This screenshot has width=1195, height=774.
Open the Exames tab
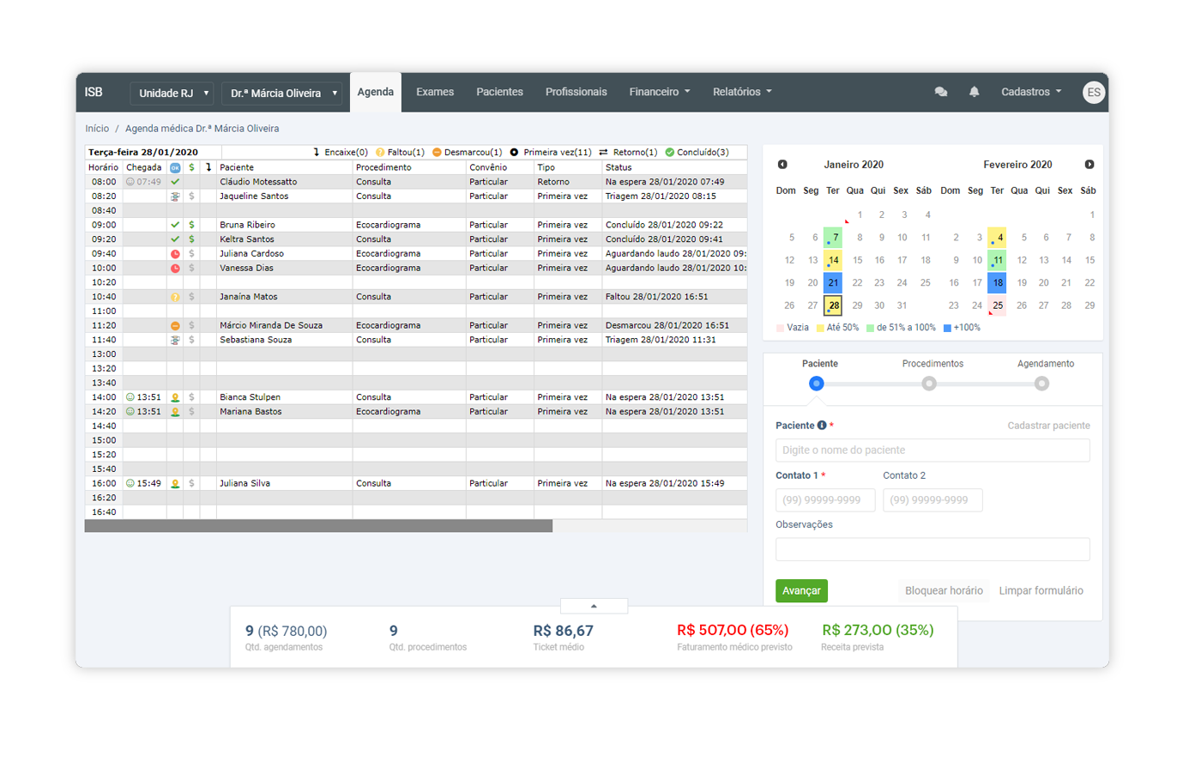[x=435, y=92]
